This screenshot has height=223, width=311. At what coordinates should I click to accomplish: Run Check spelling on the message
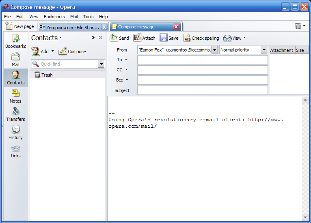pos(201,38)
